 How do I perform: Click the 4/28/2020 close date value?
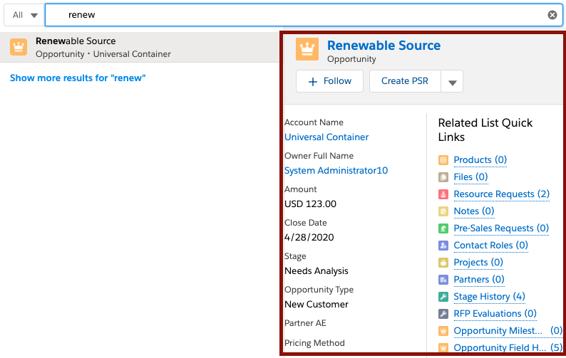pos(309,238)
